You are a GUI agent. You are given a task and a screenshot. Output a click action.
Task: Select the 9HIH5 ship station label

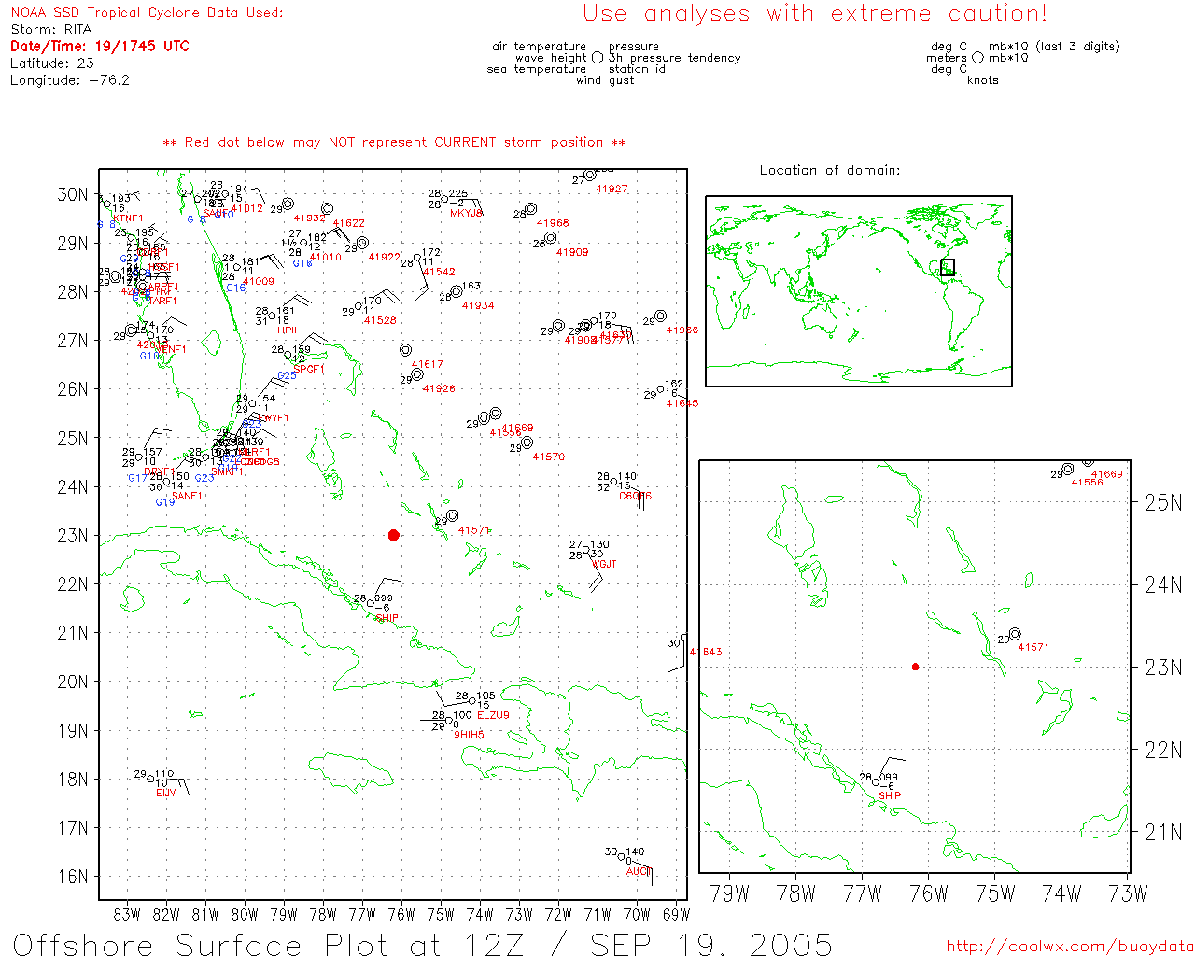click(469, 735)
